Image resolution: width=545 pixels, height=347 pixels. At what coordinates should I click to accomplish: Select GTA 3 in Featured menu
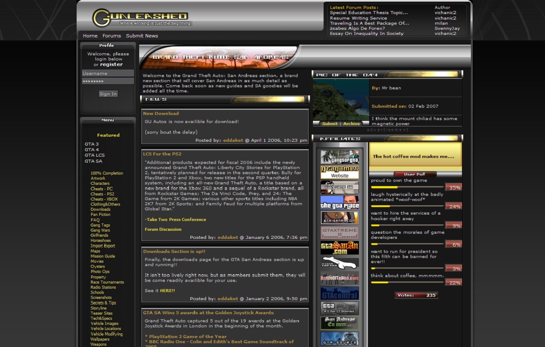click(92, 144)
